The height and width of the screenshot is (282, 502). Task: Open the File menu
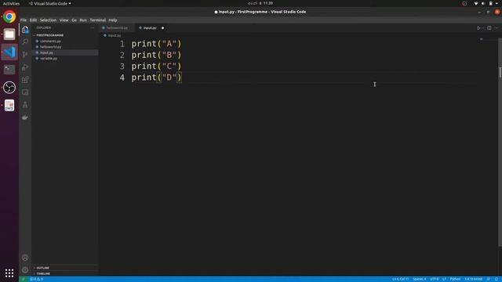tap(24, 20)
